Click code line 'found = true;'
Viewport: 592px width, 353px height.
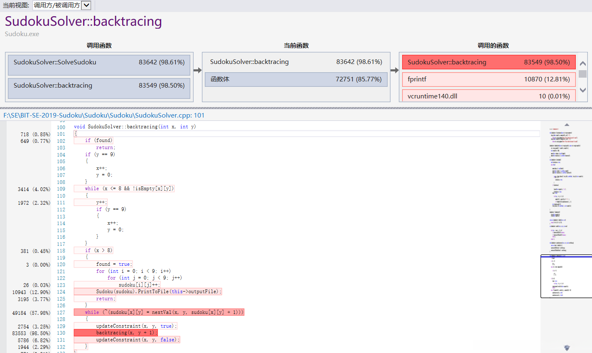pos(114,264)
